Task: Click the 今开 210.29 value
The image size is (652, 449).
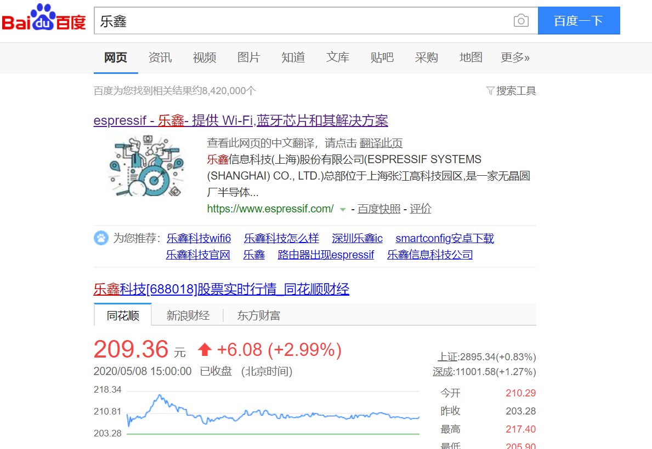Action: point(520,393)
